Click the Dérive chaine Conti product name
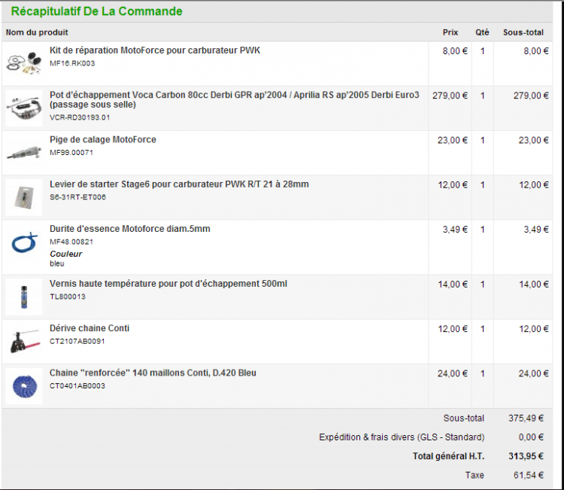This screenshot has width=564, height=490. click(89, 328)
